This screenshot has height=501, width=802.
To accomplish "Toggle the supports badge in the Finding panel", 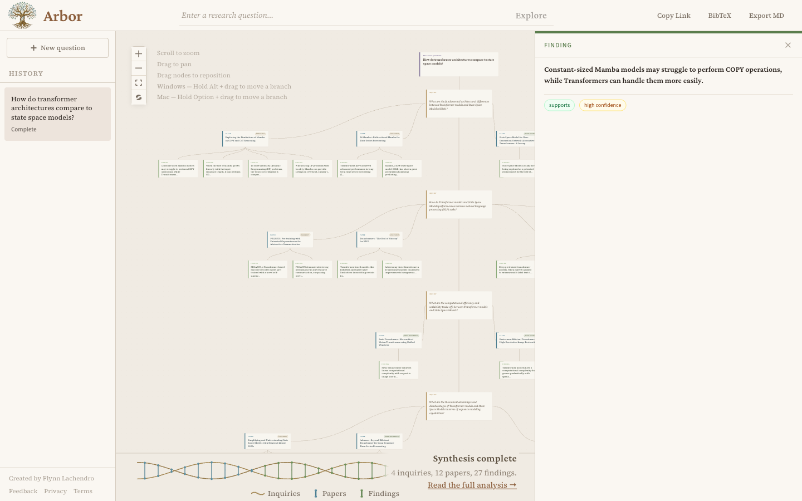I will 559,105.
